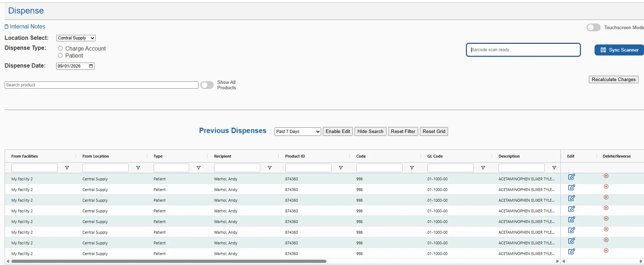Click the Recipient filter text box
This screenshot has height=265, width=644.
click(237, 168)
